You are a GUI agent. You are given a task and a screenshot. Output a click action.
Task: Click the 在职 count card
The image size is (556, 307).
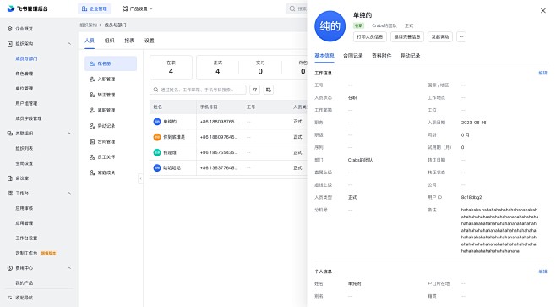(171, 68)
